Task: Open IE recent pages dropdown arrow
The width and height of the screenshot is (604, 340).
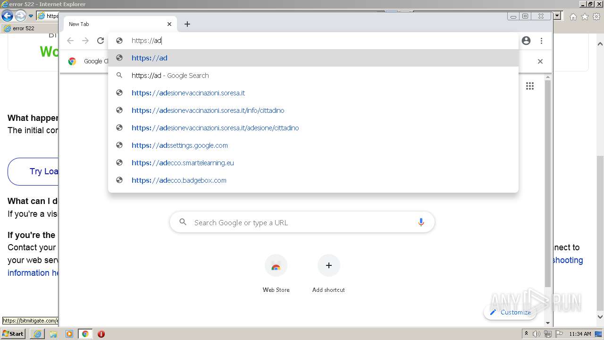Action: pos(31,16)
